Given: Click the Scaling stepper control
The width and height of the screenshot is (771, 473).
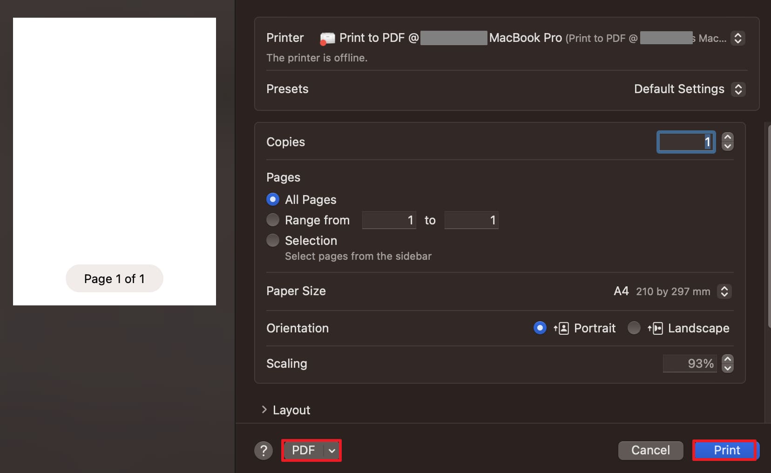Looking at the screenshot, I should [x=728, y=364].
